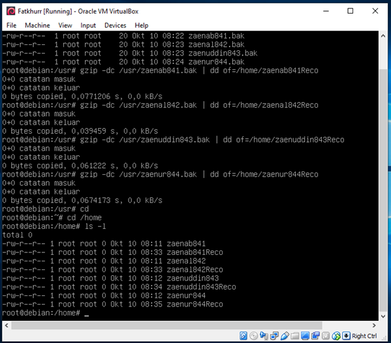
Task: Maximize the VirtualBox window
Action: [x=351, y=11]
